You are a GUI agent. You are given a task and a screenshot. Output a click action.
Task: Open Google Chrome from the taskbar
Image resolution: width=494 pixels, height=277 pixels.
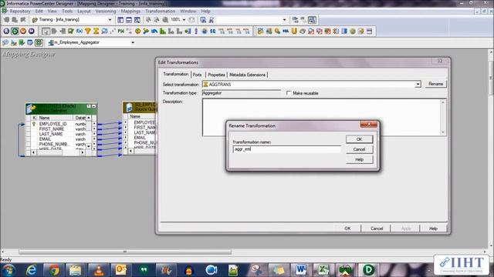[53, 270]
